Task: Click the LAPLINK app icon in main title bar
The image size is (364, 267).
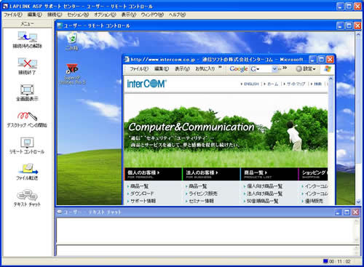Action: [5, 6]
